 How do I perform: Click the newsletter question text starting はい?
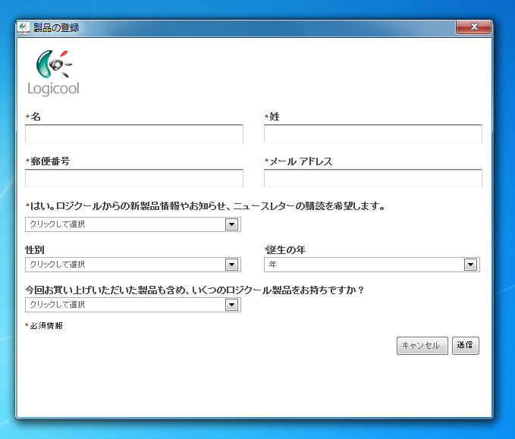206,206
